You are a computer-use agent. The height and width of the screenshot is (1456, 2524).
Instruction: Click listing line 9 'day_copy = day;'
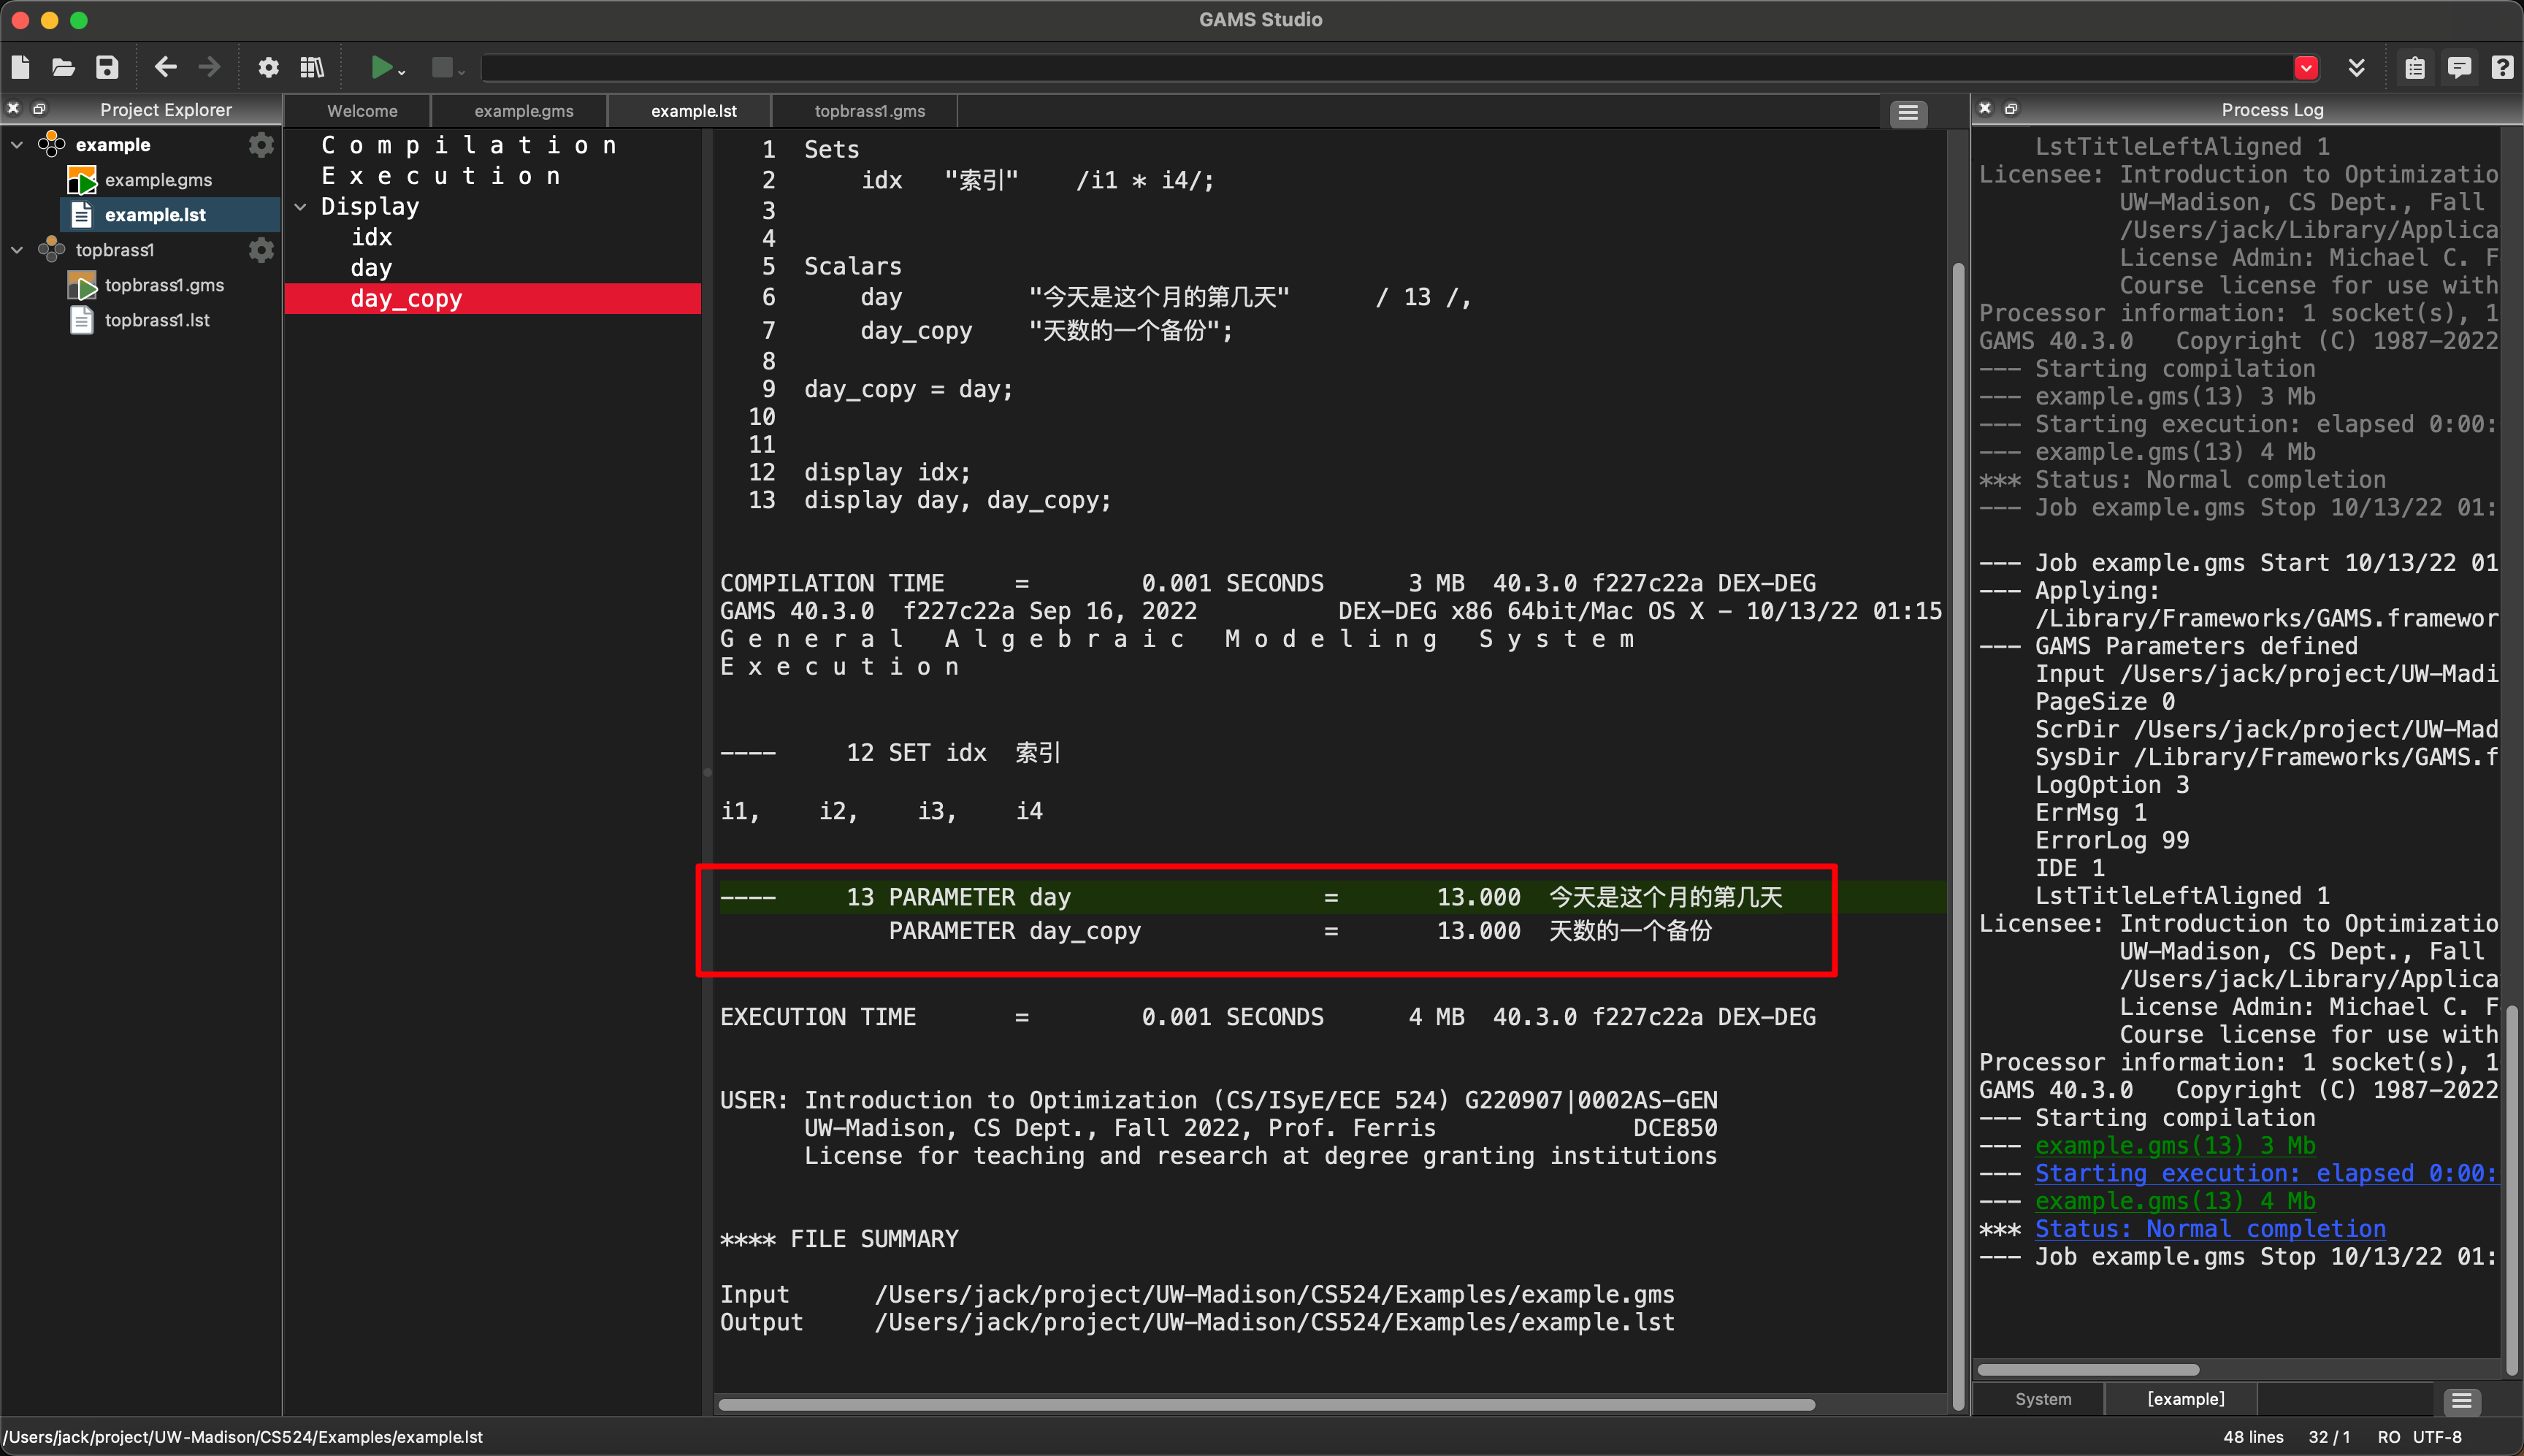(x=908, y=389)
